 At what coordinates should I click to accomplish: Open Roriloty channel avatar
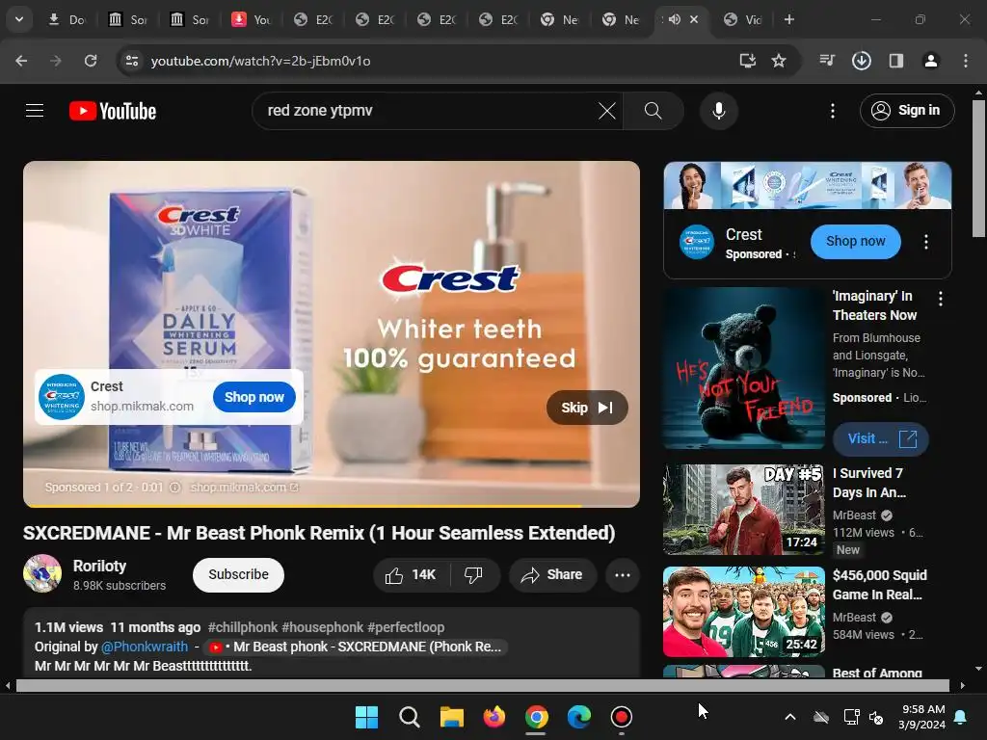tap(42, 573)
